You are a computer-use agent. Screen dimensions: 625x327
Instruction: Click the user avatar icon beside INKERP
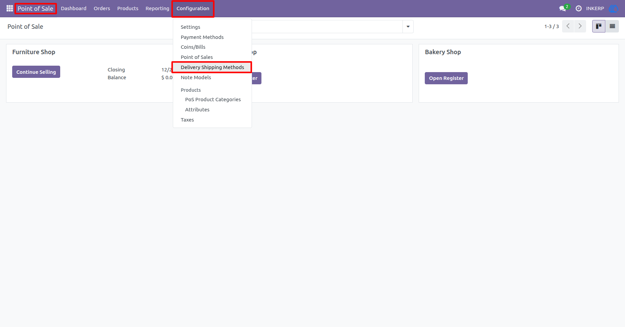[614, 8]
